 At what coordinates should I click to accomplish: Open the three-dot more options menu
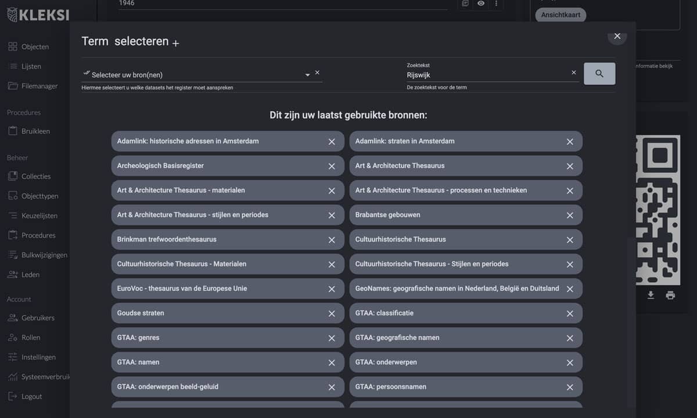(x=496, y=3)
